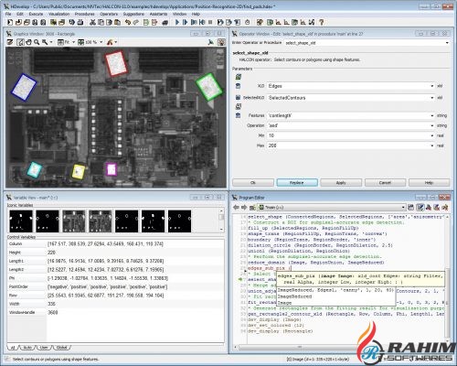Expand the SelectedContours dropdown arrow
Viewport: 457px width, 366px height.
(432, 98)
